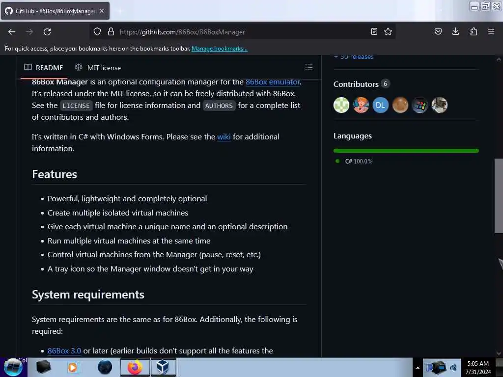Click 'Create multiple isolated virtual machines' bullet
The width and height of the screenshot is (503, 377).
(118, 213)
